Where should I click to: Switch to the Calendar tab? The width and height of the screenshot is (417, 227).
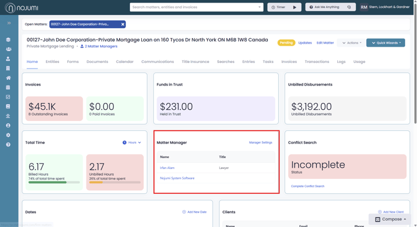tap(124, 62)
